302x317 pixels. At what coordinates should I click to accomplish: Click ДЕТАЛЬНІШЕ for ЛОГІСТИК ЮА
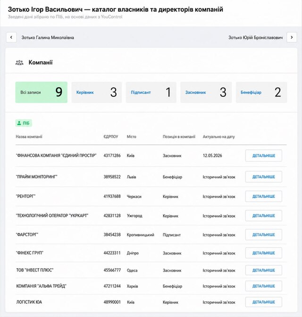pyautogui.click(x=263, y=302)
